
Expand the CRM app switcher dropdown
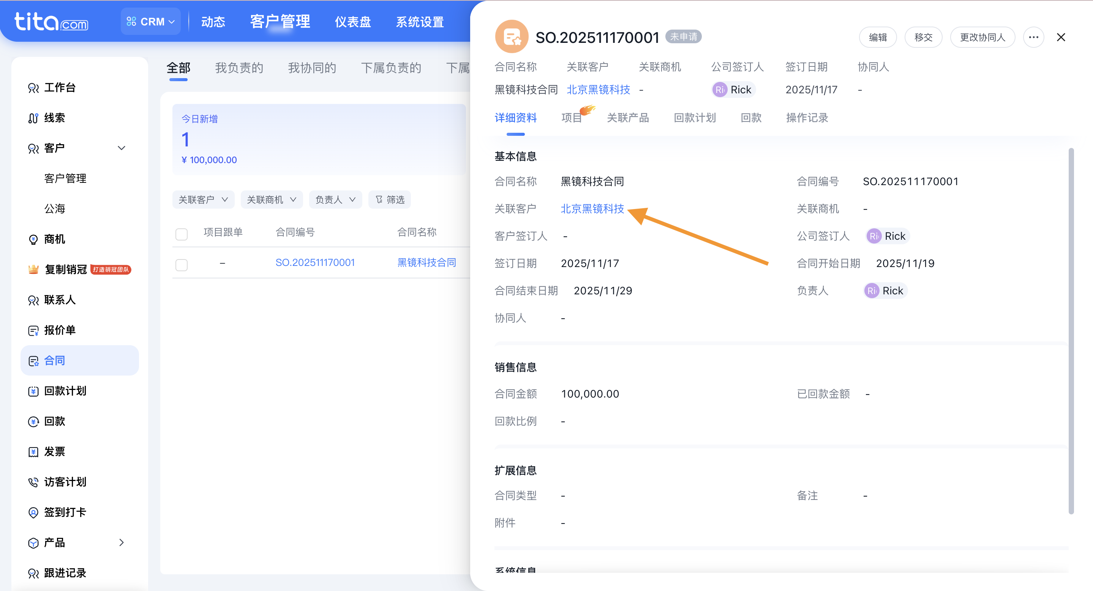coord(151,21)
